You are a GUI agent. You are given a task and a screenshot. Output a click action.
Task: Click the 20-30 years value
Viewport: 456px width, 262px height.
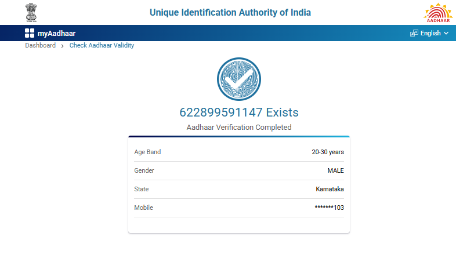tap(328, 152)
